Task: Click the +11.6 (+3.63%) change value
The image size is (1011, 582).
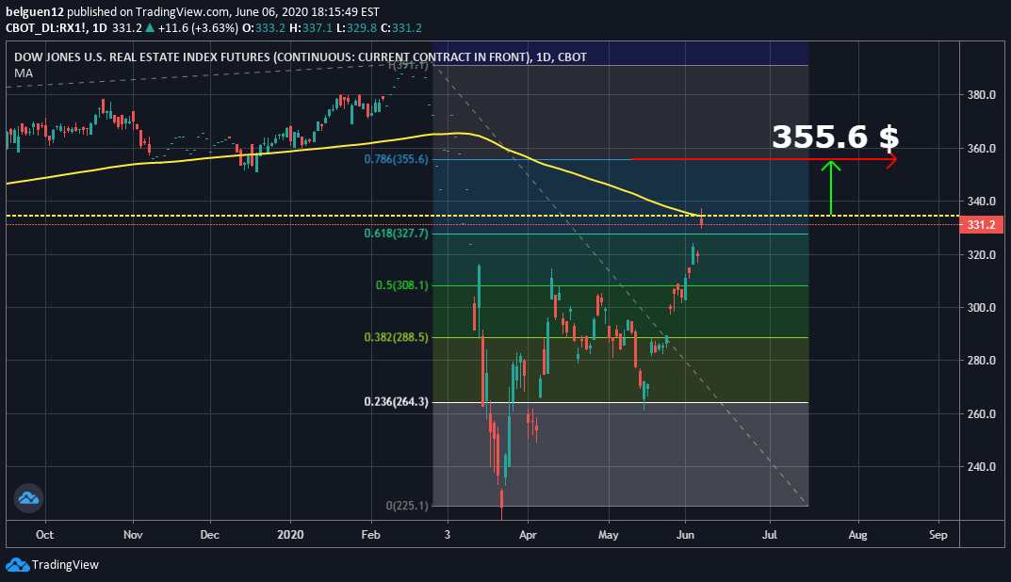Action: (x=198, y=27)
